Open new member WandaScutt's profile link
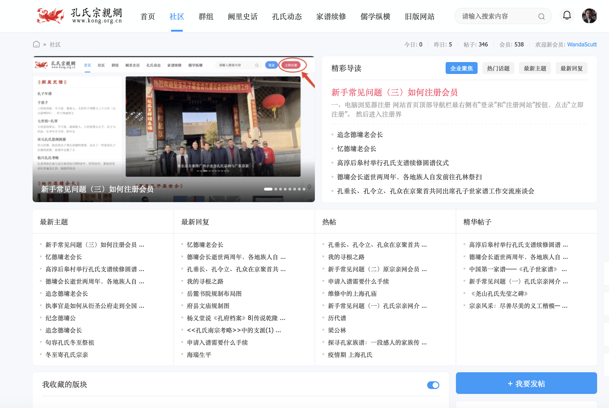Screen dimensions: 609x408 point(582,44)
